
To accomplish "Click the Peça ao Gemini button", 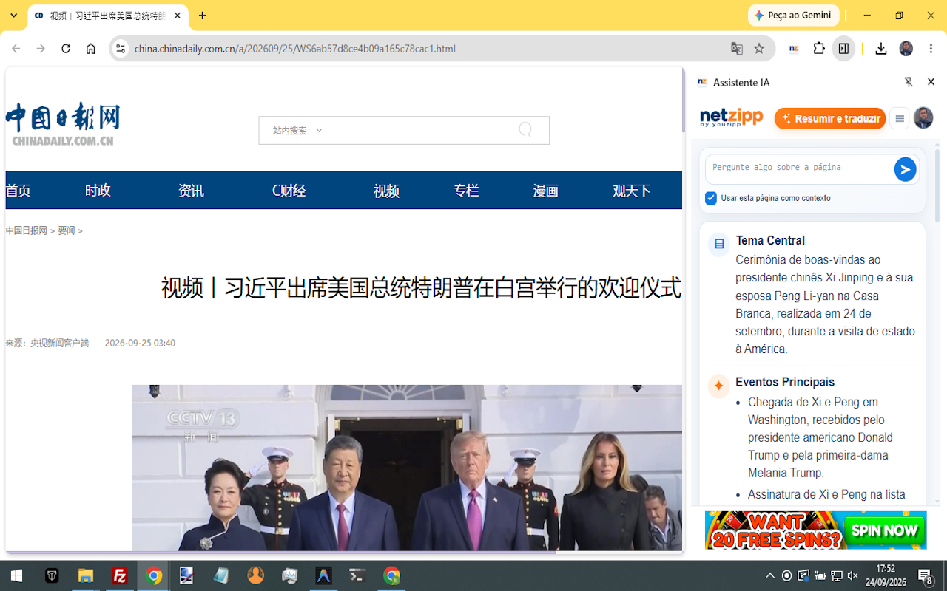I will tap(793, 15).
